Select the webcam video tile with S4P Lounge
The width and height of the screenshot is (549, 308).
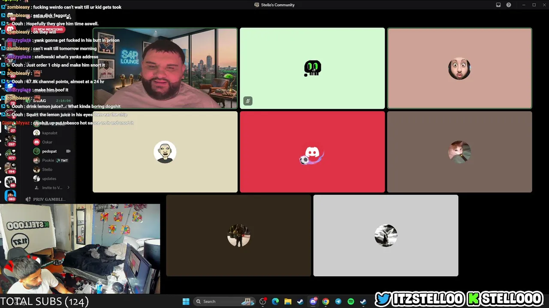point(165,68)
